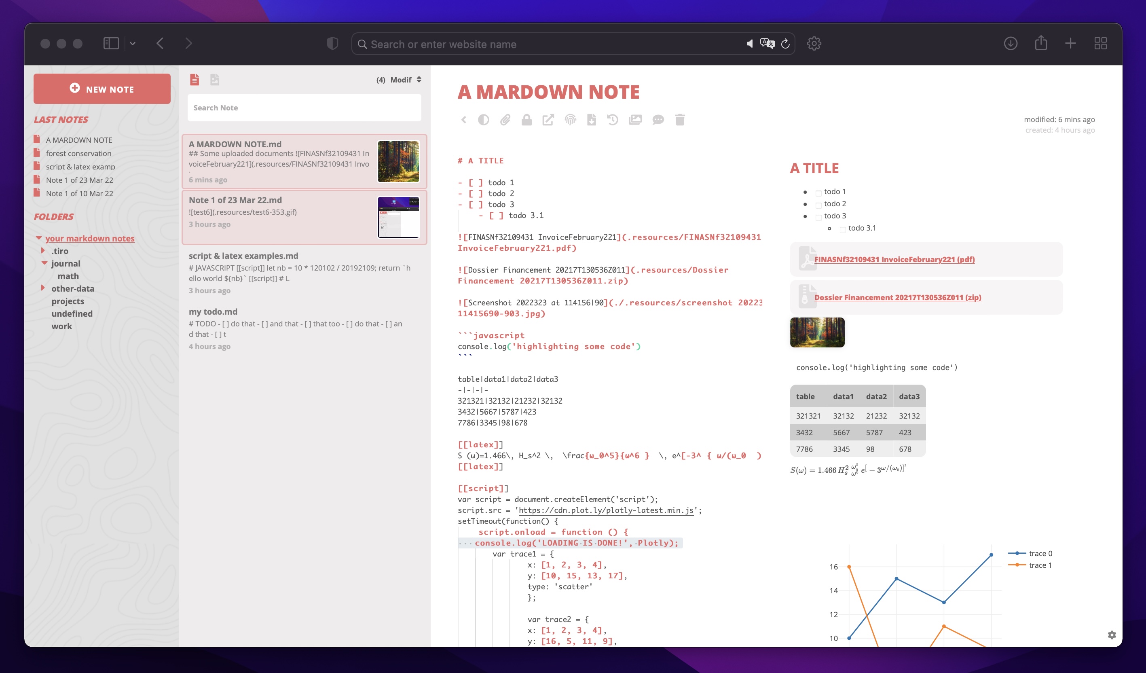The height and width of the screenshot is (673, 1146).
Task: Click the image gallery icon
Action: (x=635, y=120)
